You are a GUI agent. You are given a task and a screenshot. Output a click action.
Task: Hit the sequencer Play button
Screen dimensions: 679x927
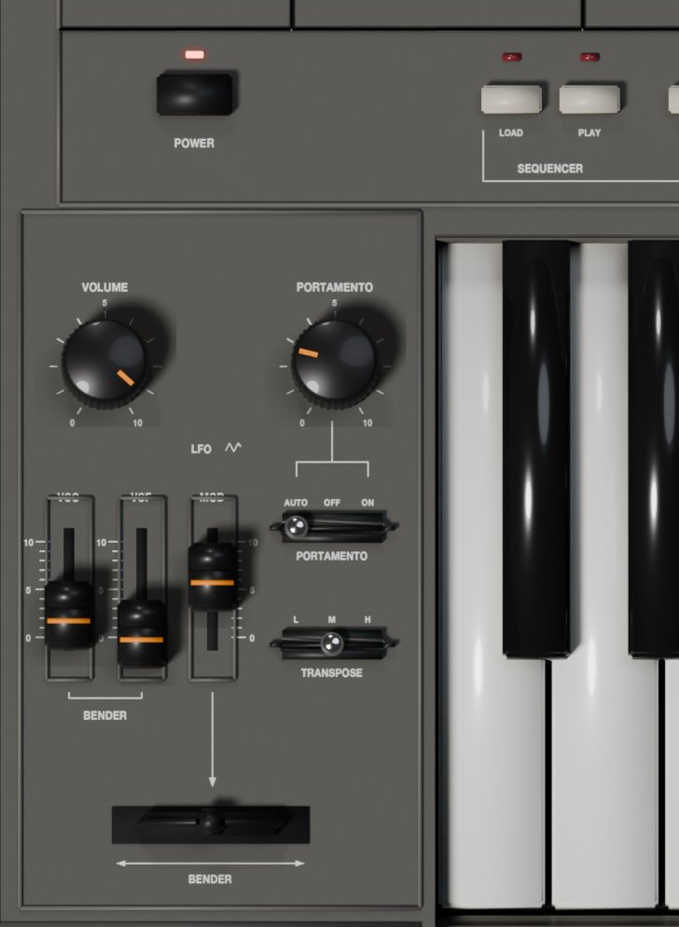point(589,99)
